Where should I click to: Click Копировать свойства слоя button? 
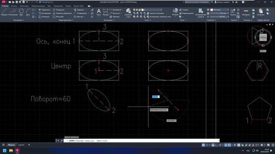pos(159,17)
